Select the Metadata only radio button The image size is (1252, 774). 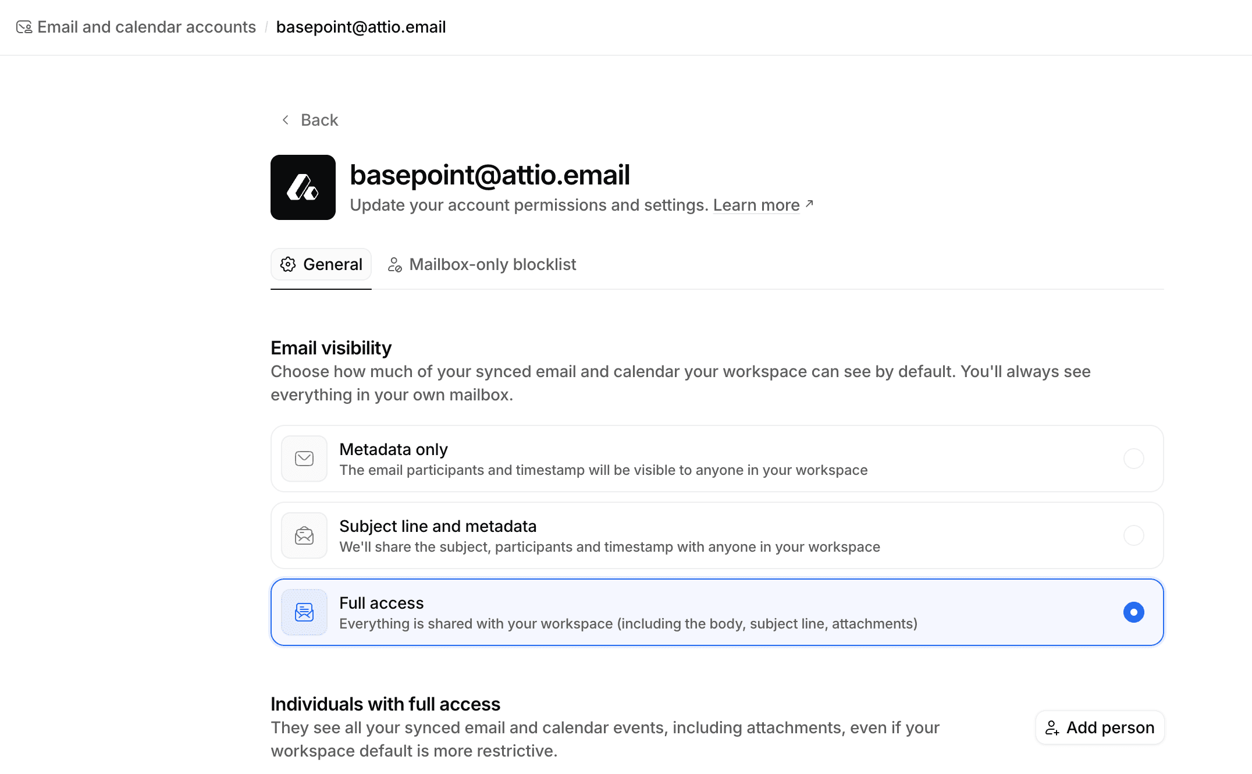tap(1134, 459)
